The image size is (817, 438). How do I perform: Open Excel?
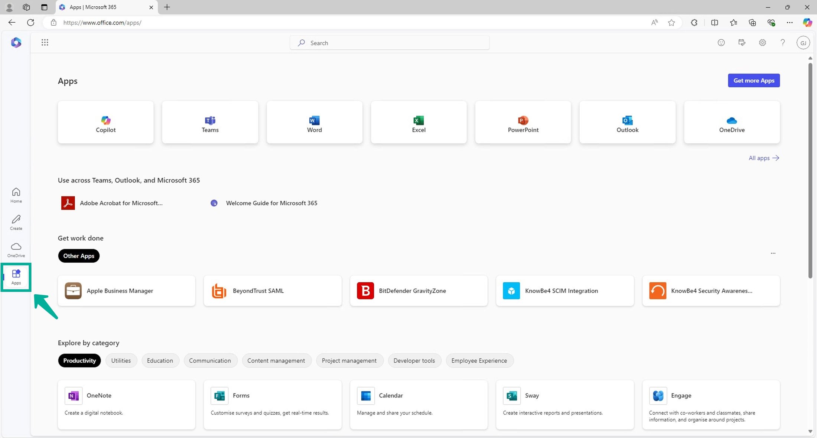tap(419, 123)
